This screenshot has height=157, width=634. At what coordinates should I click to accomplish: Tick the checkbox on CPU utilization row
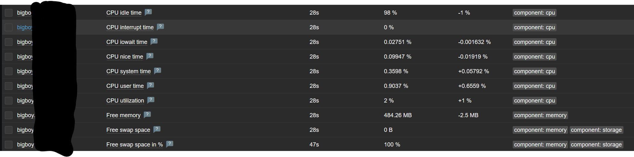pyautogui.click(x=9, y=101)
